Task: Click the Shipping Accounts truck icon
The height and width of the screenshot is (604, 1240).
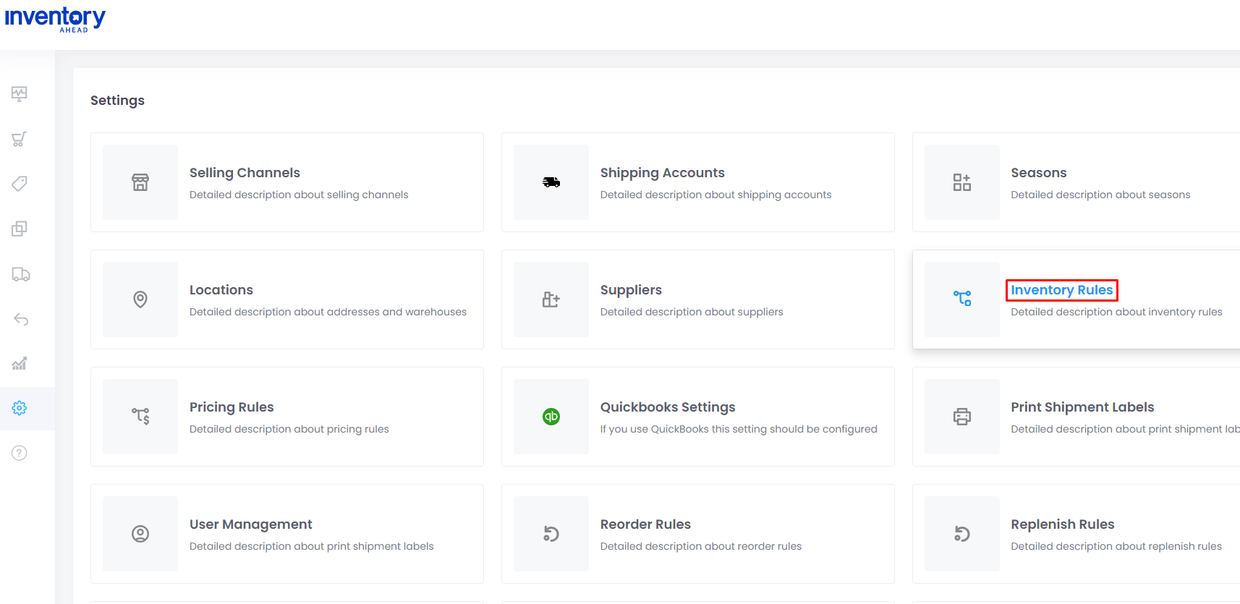Action: (x=551, y=182)
